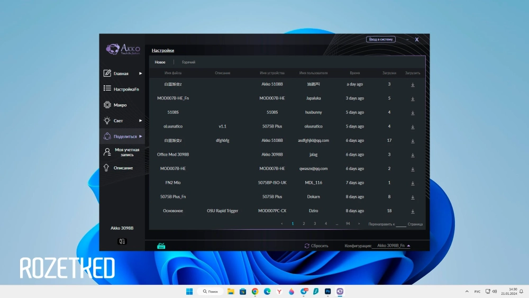Image resolution: width=529 pixels, height=298 pixels.
Task: Click the page number input field
Action: tap(401, 224)
